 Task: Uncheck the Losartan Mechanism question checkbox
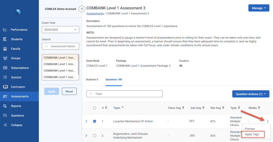click(95, 121)
